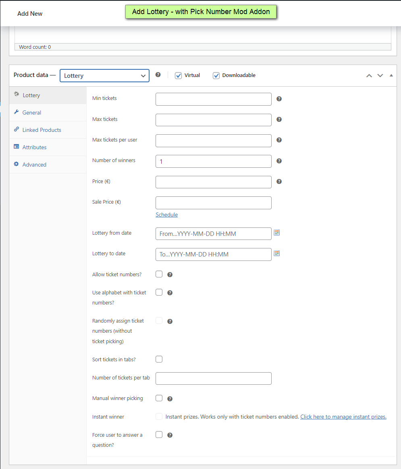Click into the Max tickets per user field

(x=213, y=140)
